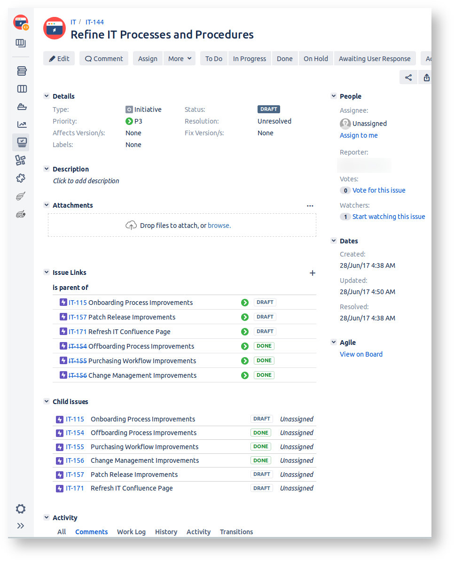
Task: Open the sidebar settings gear
Action: point(21,509)
